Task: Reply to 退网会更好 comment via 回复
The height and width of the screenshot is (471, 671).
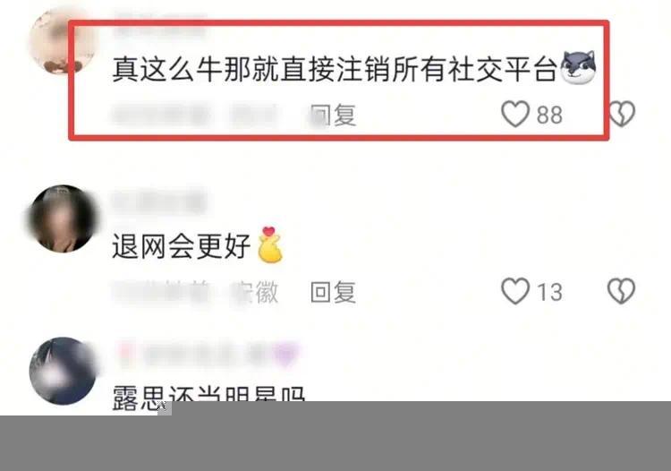Action: click(334, 292)
